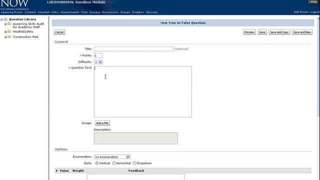Select the Construction Web tree item

pyautogui.click(x=25, y=37)
